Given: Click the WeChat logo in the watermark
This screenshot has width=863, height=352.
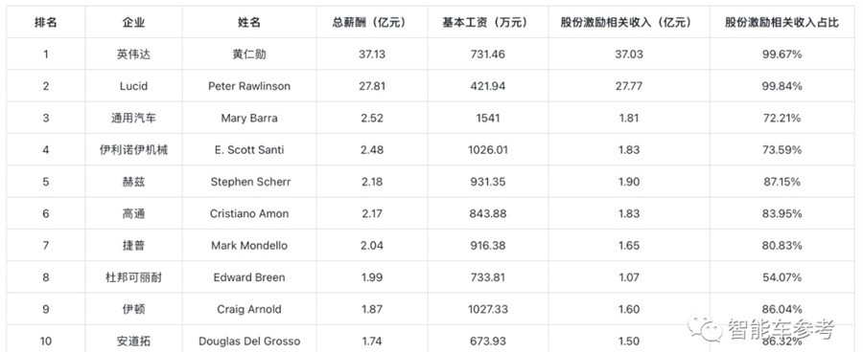Looking at the screenshot, I should (705, 328).
